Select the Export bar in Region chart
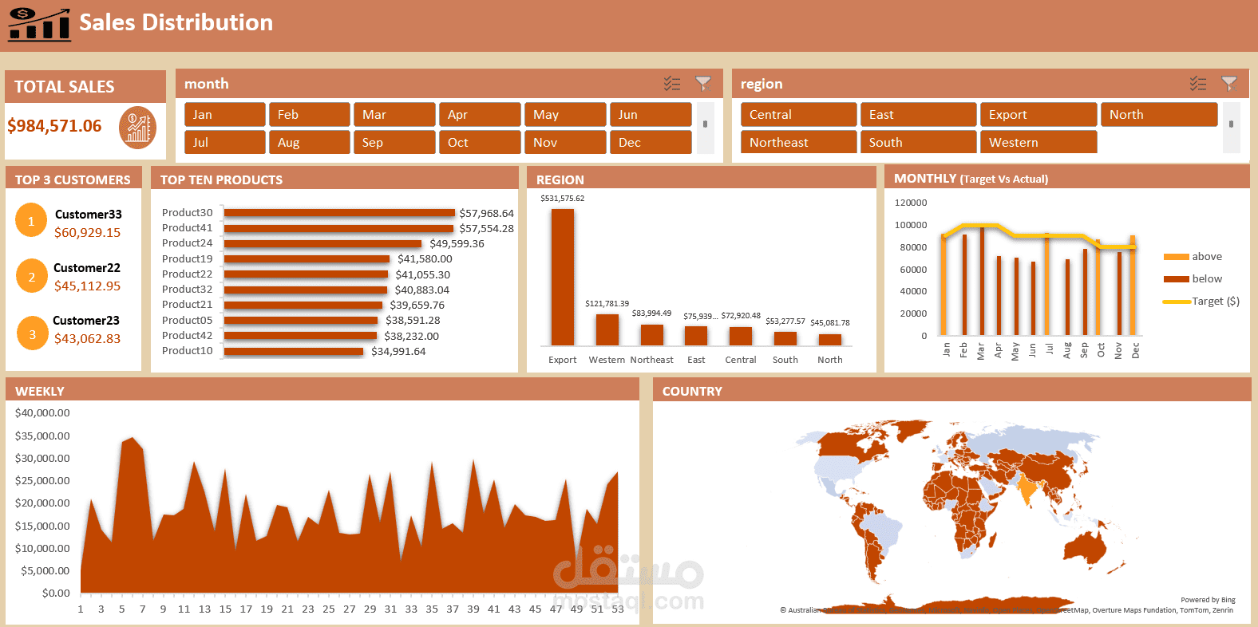Image resolution: width=1258 pixels, height=627 pixels. pyautogui.click(x=562, y=277)
